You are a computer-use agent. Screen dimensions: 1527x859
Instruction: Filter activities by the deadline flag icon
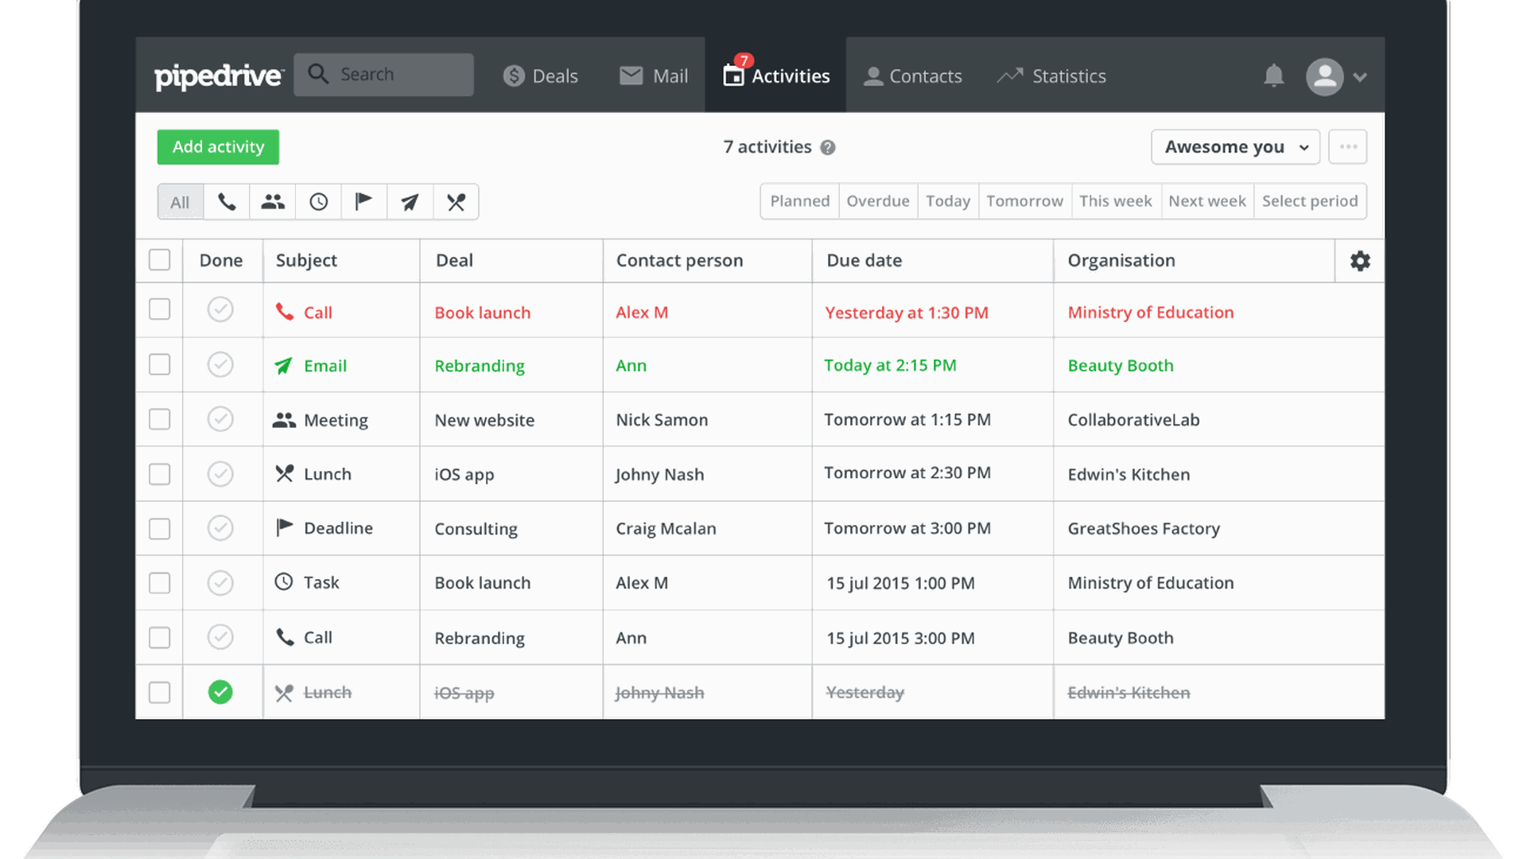coord(364,202)
